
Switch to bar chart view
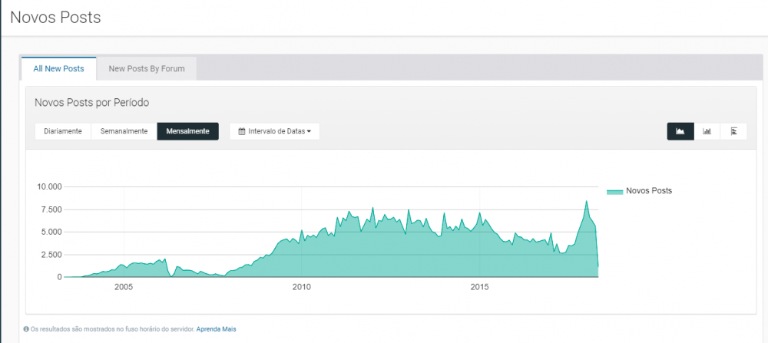coord(707,131)
